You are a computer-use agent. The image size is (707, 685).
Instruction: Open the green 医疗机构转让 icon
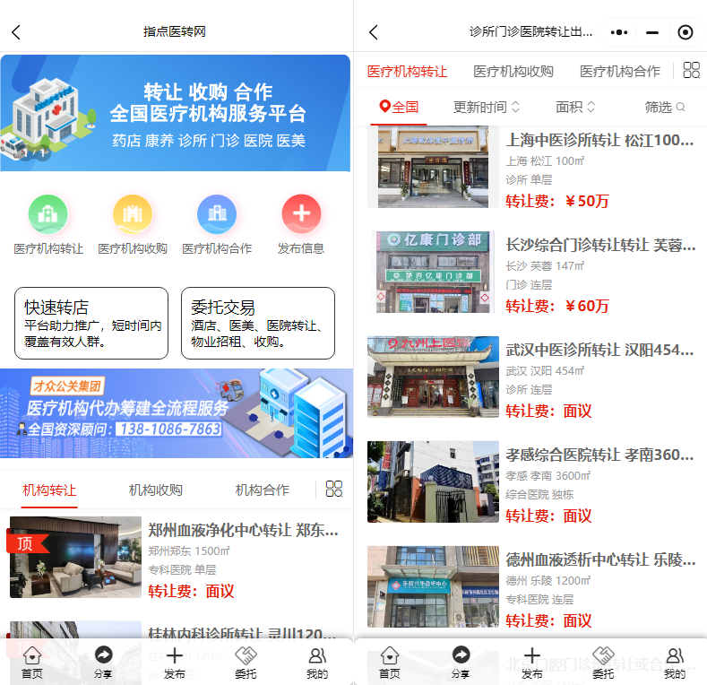point(48,214)
